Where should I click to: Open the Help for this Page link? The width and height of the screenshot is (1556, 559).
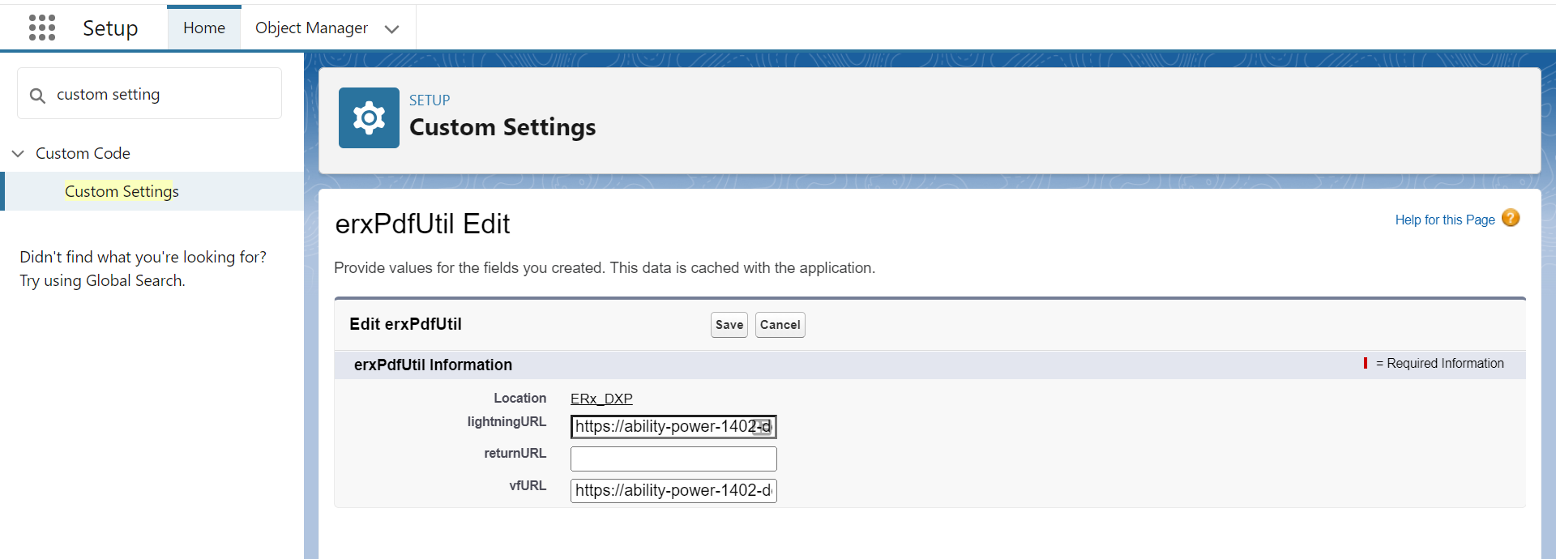[1444, 220]
